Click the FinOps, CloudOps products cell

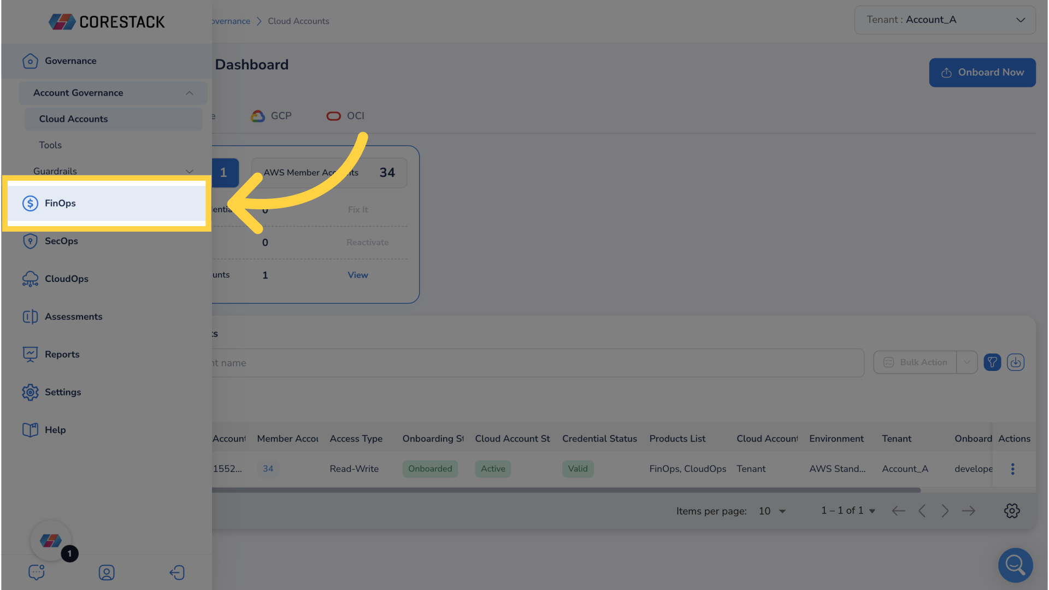(x=687, y=469)
